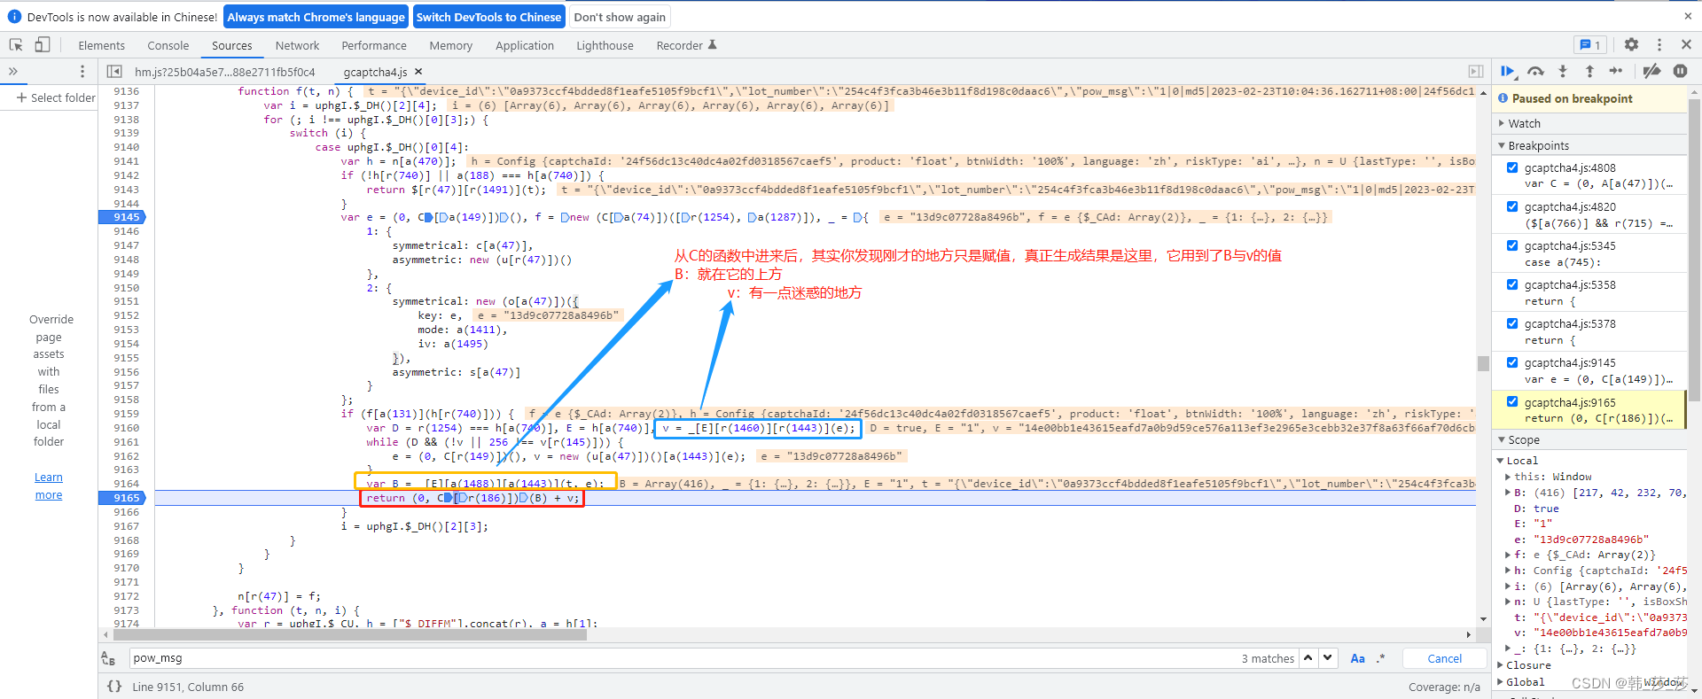Open DevTools settings gear
The width and height of the screenshot is (1702, 699).
[1631, 44]
